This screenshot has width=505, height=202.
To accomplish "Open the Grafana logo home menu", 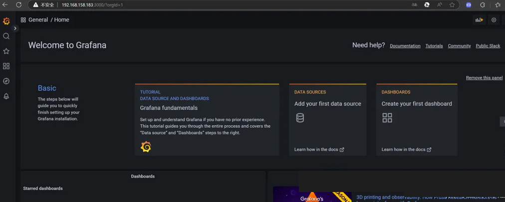I will pos(6,21).
